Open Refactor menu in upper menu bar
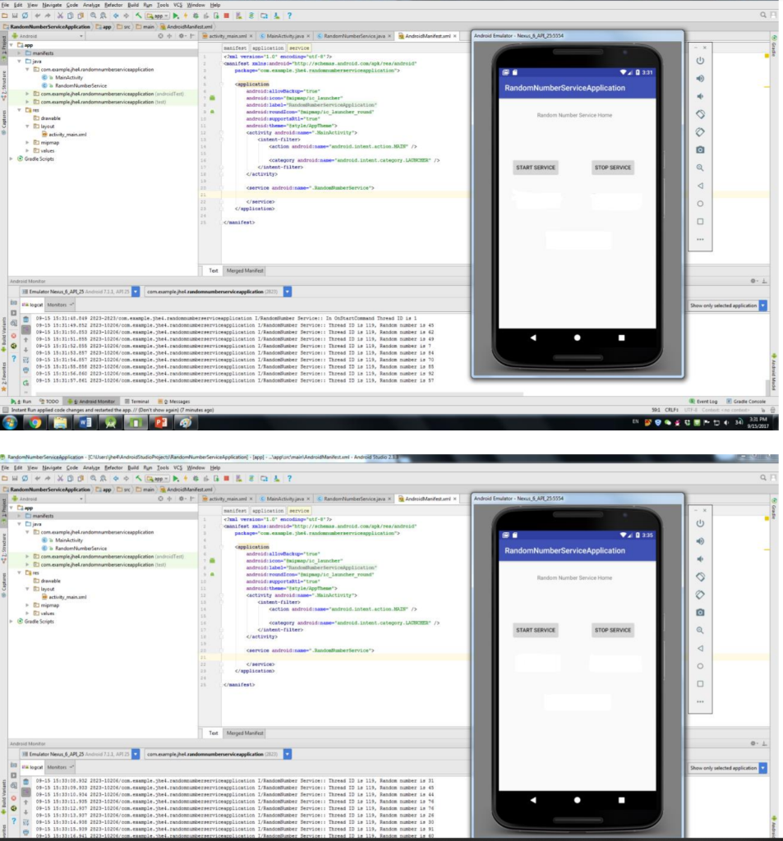The height and width of the screenshot is (841, 783). pos(113,5)
